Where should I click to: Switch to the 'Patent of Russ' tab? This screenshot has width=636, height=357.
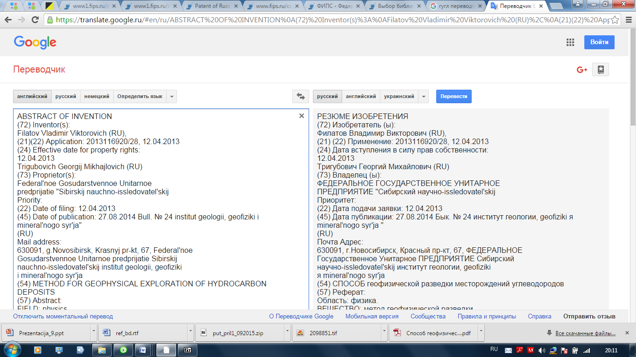click(x=213, y=7)
